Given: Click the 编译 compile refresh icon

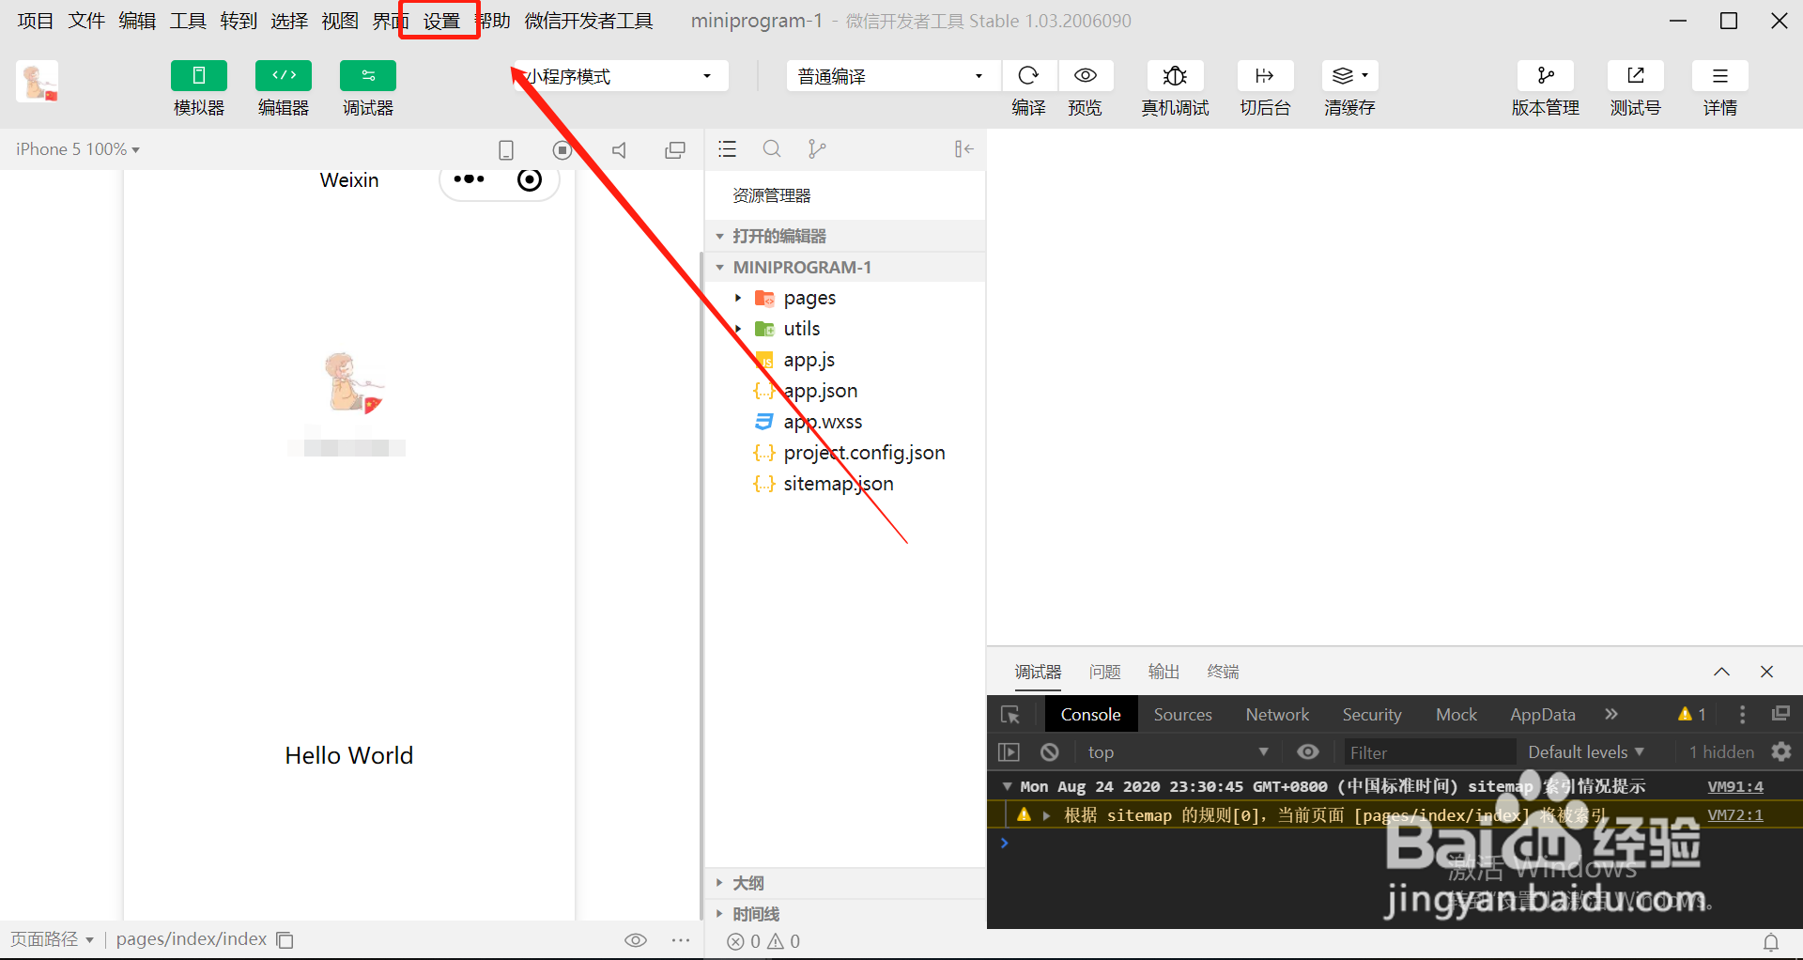Looking at the screenshot, I should [1028, 75].
